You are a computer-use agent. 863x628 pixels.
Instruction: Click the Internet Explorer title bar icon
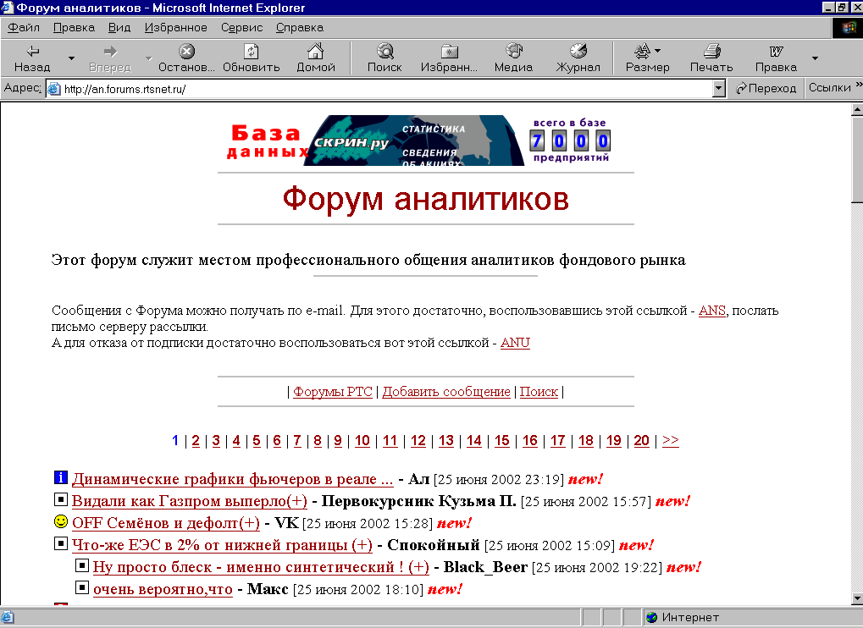point(7,7)
